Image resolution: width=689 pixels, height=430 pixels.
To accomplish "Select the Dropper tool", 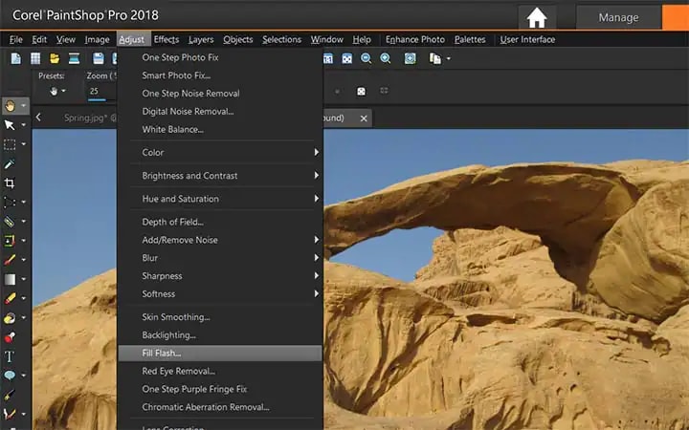I will [10, 163].
